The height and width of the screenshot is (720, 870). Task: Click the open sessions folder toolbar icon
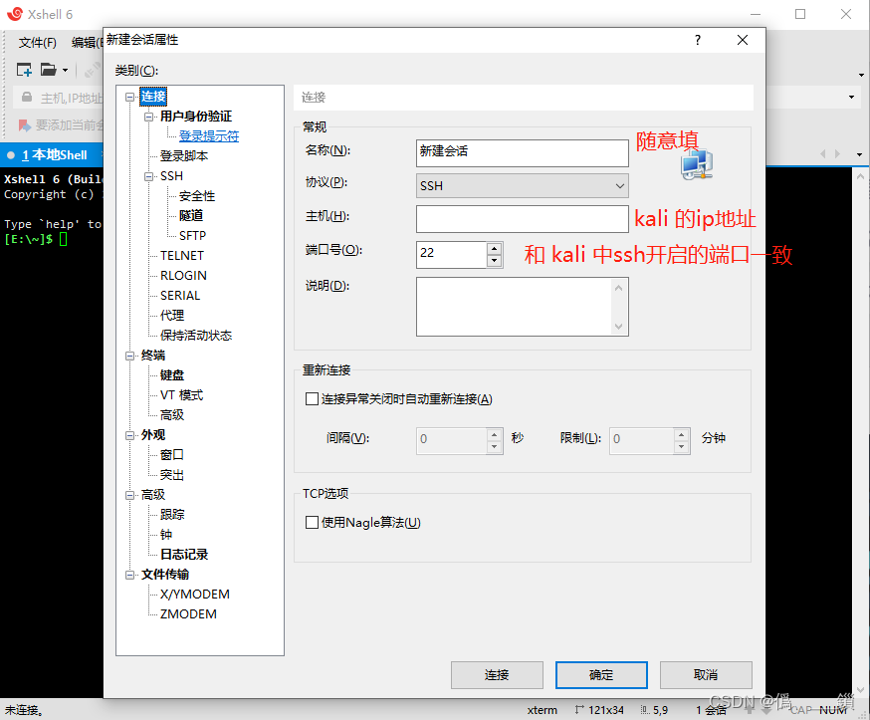(48, 70)
